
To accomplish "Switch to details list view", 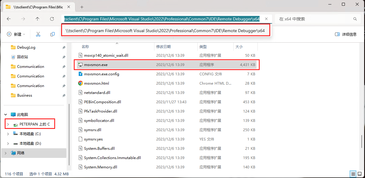I will (x=353, y=174).
